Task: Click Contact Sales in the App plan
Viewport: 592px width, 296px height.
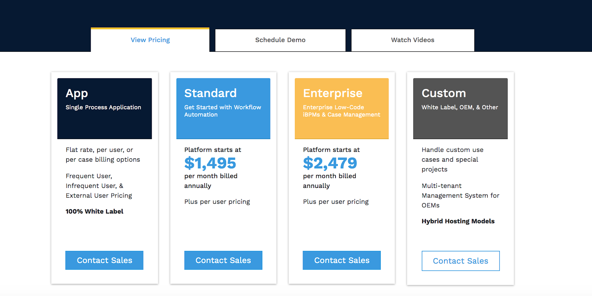Action: (x=104, y=260)
